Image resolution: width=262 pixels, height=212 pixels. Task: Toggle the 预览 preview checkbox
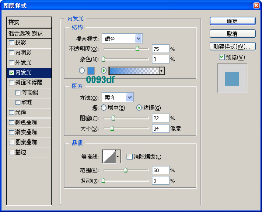coord(222,57)
